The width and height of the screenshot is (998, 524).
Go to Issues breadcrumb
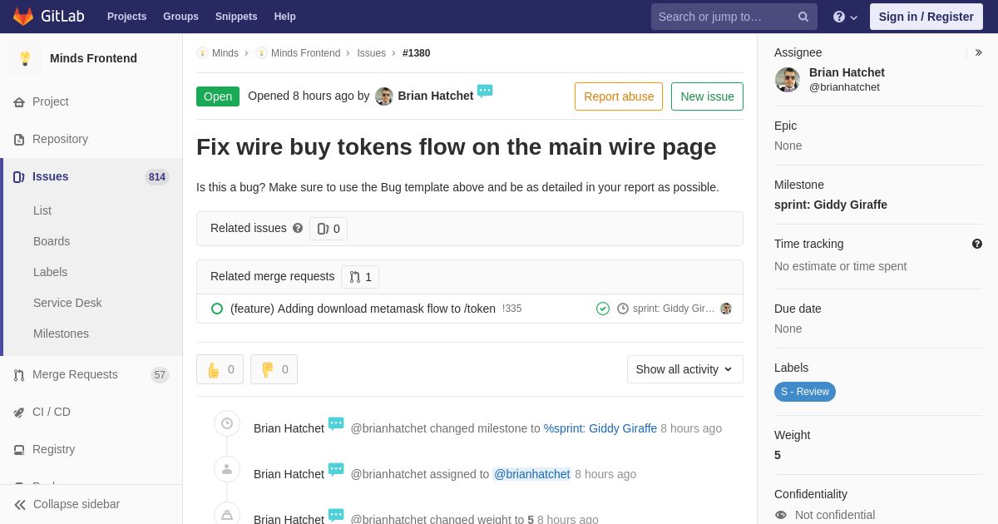372,53
